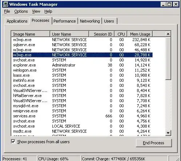Switch to the Applications tab

(17, 21)
